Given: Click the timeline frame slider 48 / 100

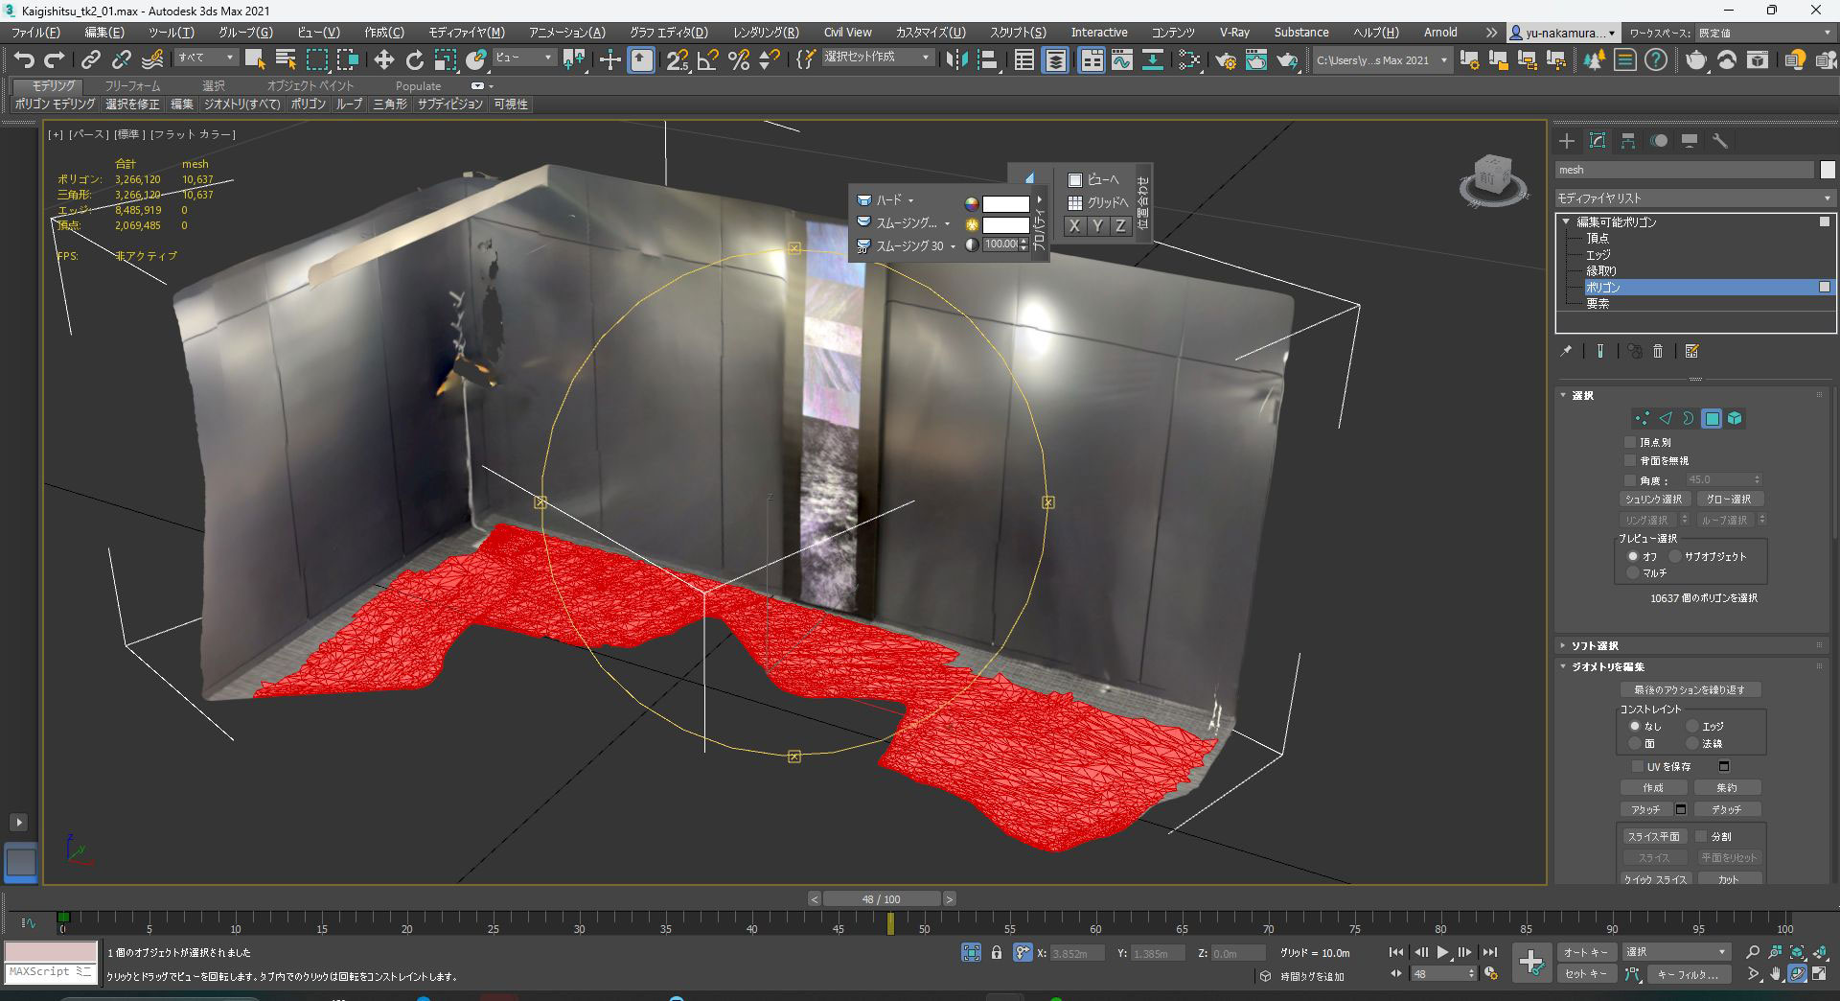Looking at the screenshot, I should click(x=882, y=899).
